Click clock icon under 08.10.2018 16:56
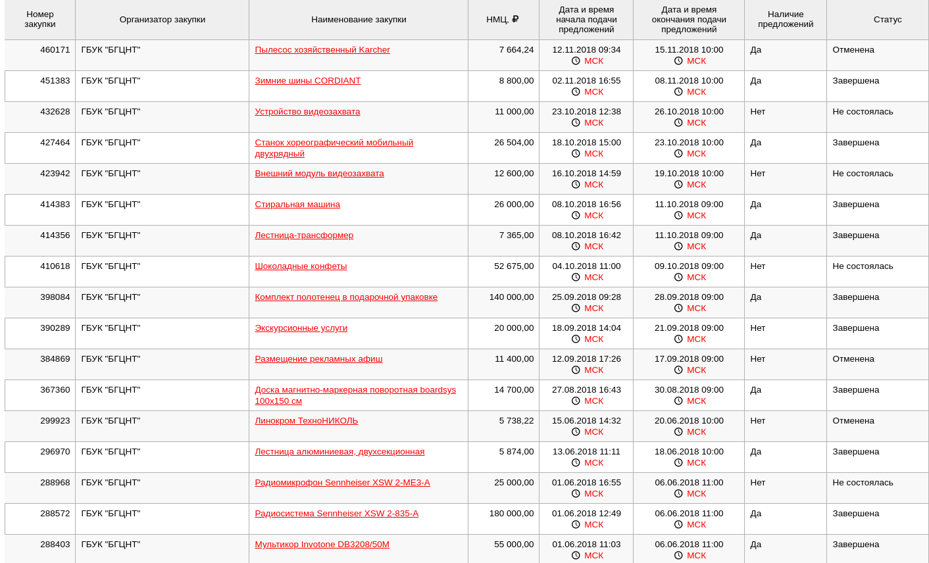Image resolution: width=929 pixels, height=563 pixels. click(x=576, y=215)
